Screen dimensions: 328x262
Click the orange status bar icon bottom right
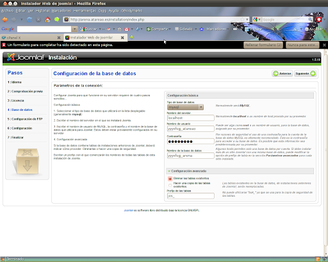(318, 259)
